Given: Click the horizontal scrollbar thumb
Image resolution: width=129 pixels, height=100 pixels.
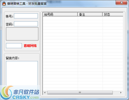Looking at the screenshot, I should click(80, 93).
